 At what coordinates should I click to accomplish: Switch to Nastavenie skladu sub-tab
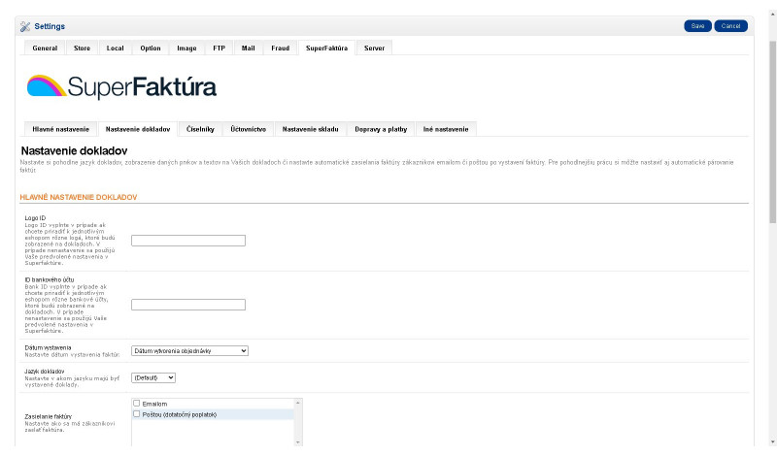[310, 129]
